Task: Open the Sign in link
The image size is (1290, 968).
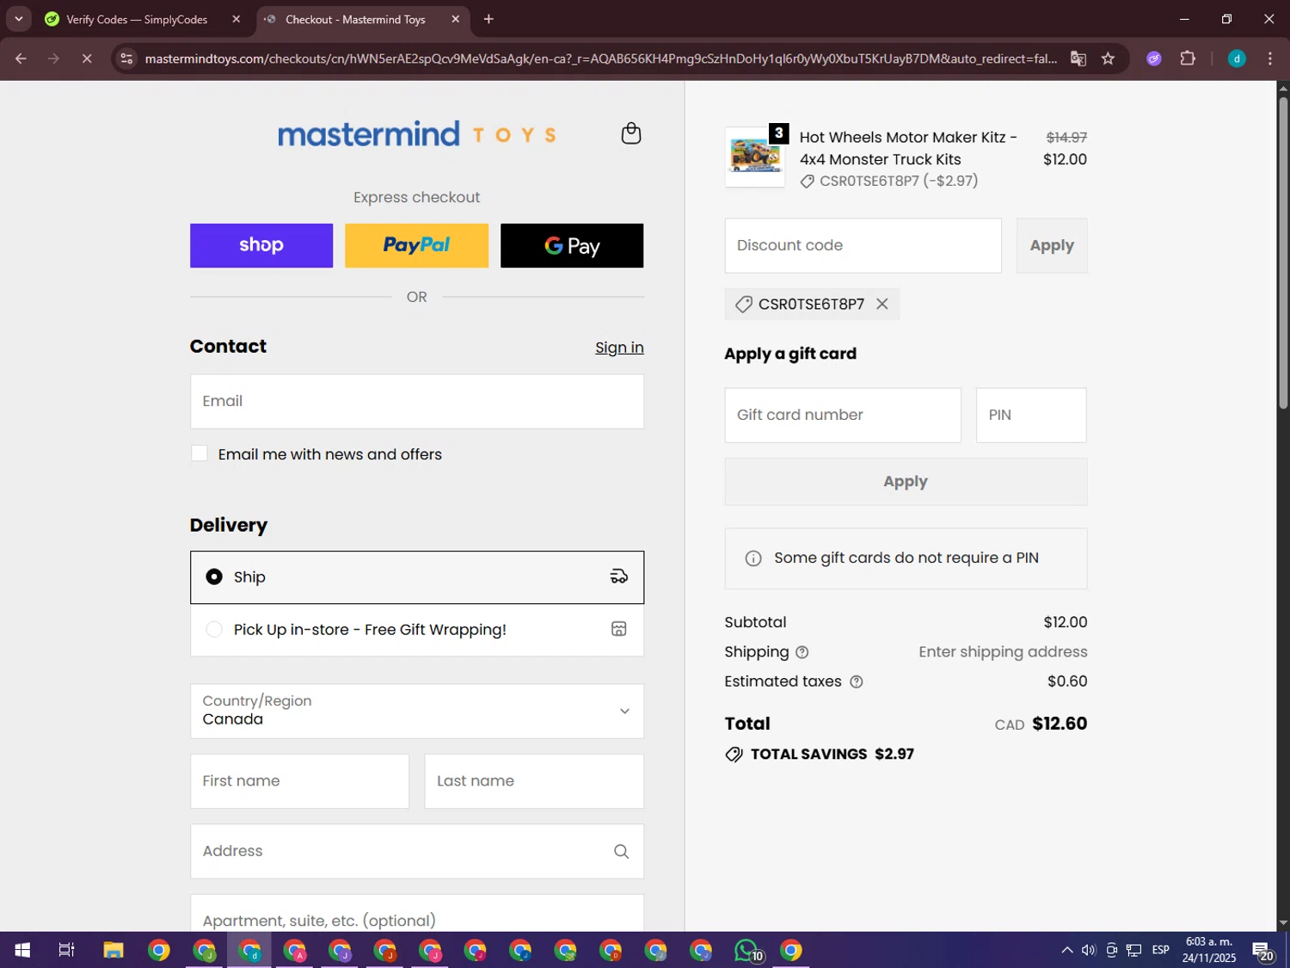Action: tap(619, 348)
